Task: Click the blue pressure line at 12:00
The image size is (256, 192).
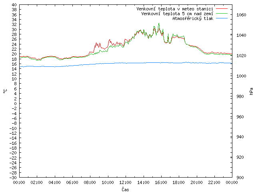Action: coord(126,63)
